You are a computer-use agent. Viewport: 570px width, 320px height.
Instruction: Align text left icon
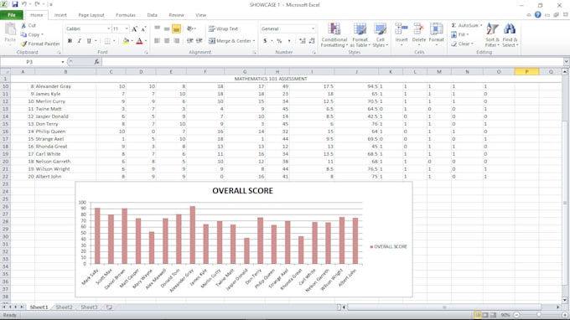point(157,41)
